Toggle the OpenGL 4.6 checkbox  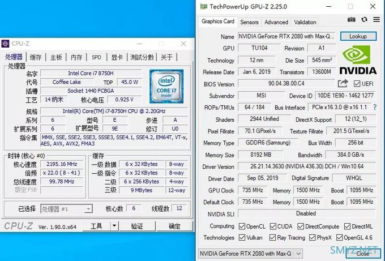point(339,237)
